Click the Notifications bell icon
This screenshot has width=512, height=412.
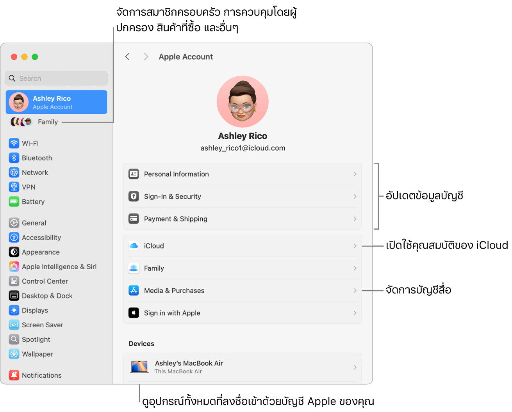pyautogui.click(x=14, y=375)
